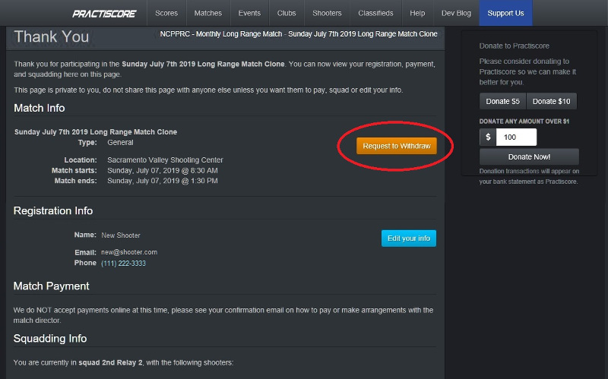Click the Sacramento Valley Shooting Center location text

click(165, 160)
